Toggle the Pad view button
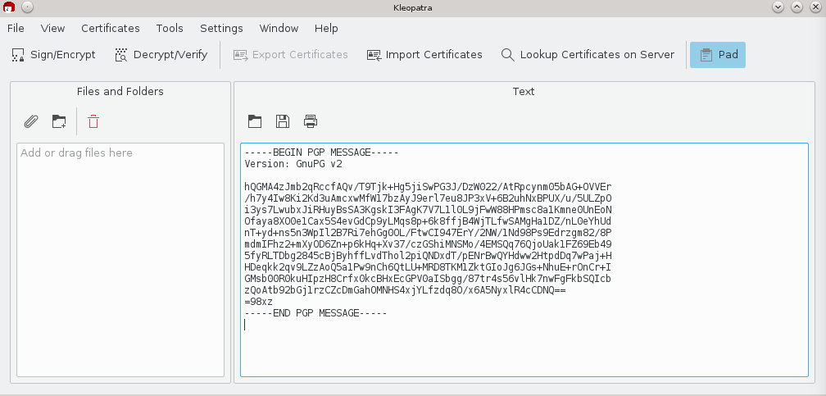826x396 pixels. tap(718, 55)
